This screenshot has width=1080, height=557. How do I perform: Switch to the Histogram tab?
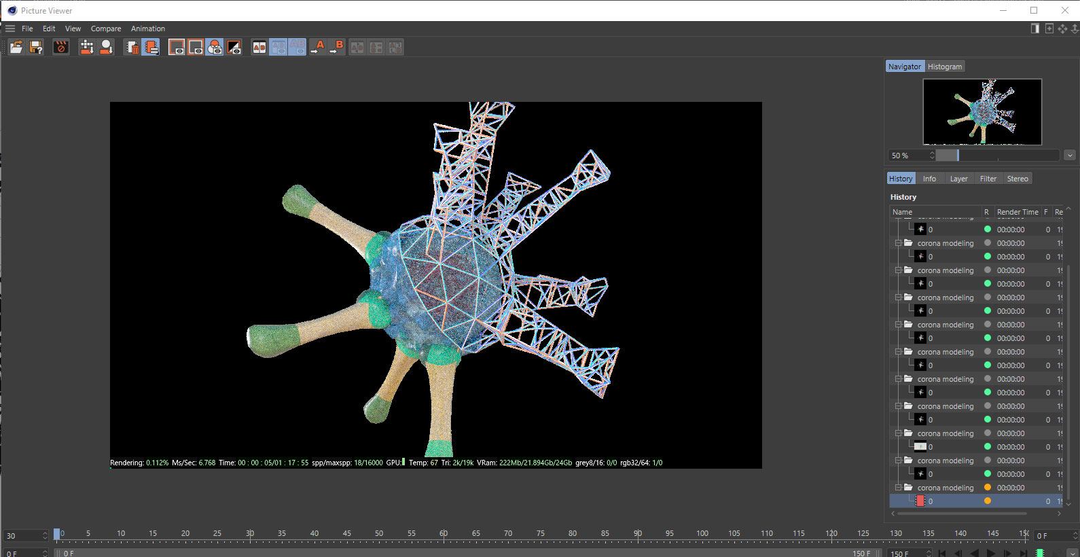point(945,67)
